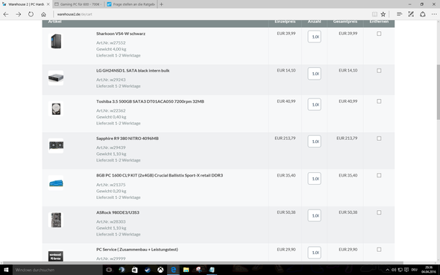Open the Windows Store taskbar icon

tap(135, 270)
